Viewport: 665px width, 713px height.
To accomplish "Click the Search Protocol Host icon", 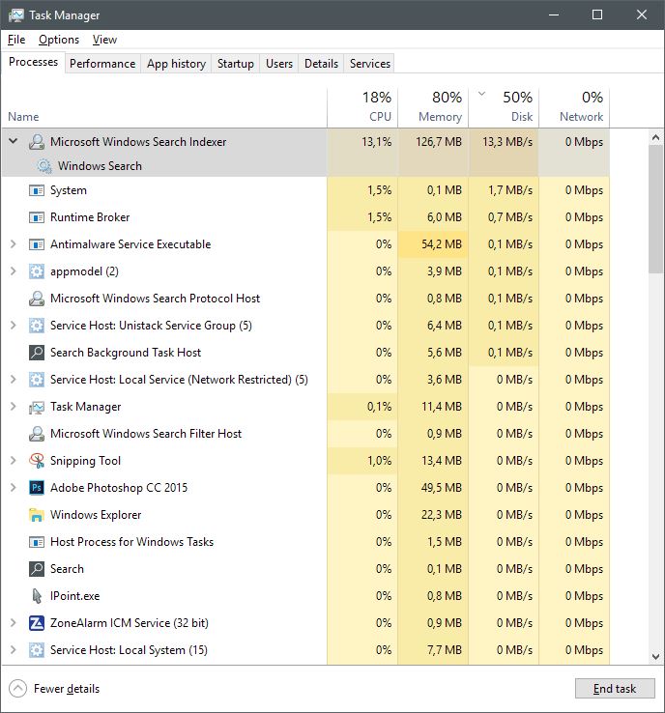I will (x=37, y=299).
